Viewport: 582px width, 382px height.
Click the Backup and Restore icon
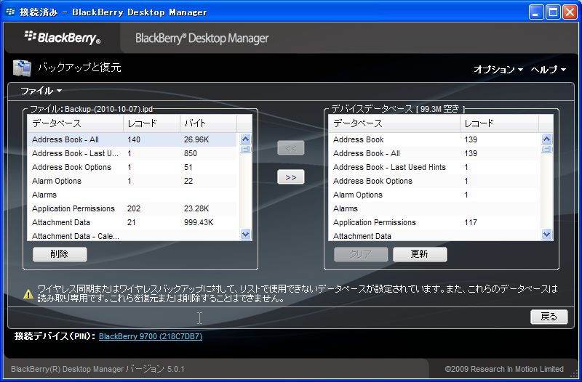pos(22,68)
